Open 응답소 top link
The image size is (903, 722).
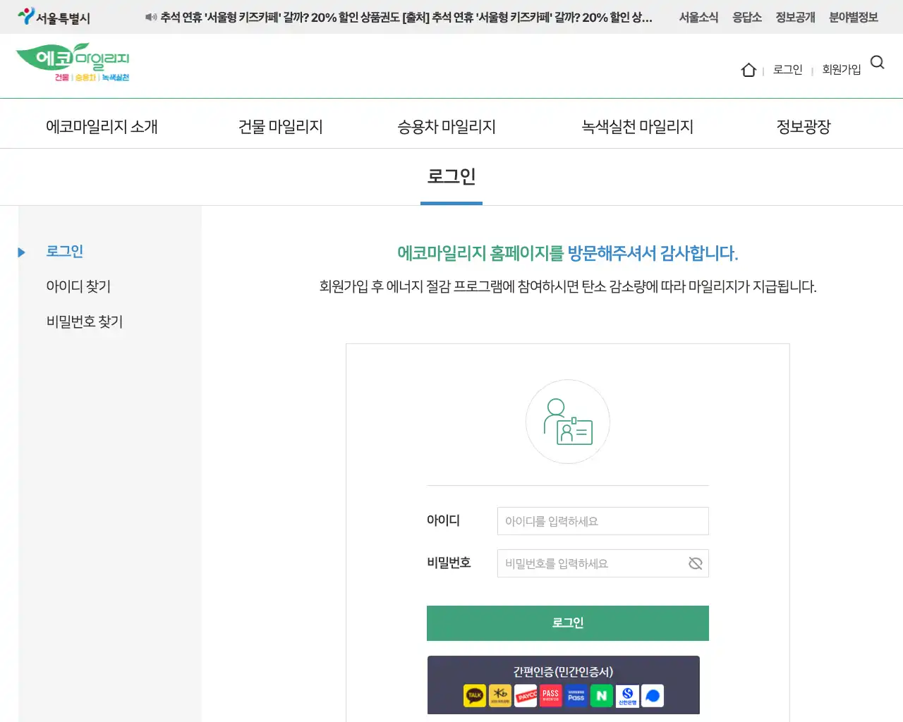pyautogui.click(x=747, y=17)
